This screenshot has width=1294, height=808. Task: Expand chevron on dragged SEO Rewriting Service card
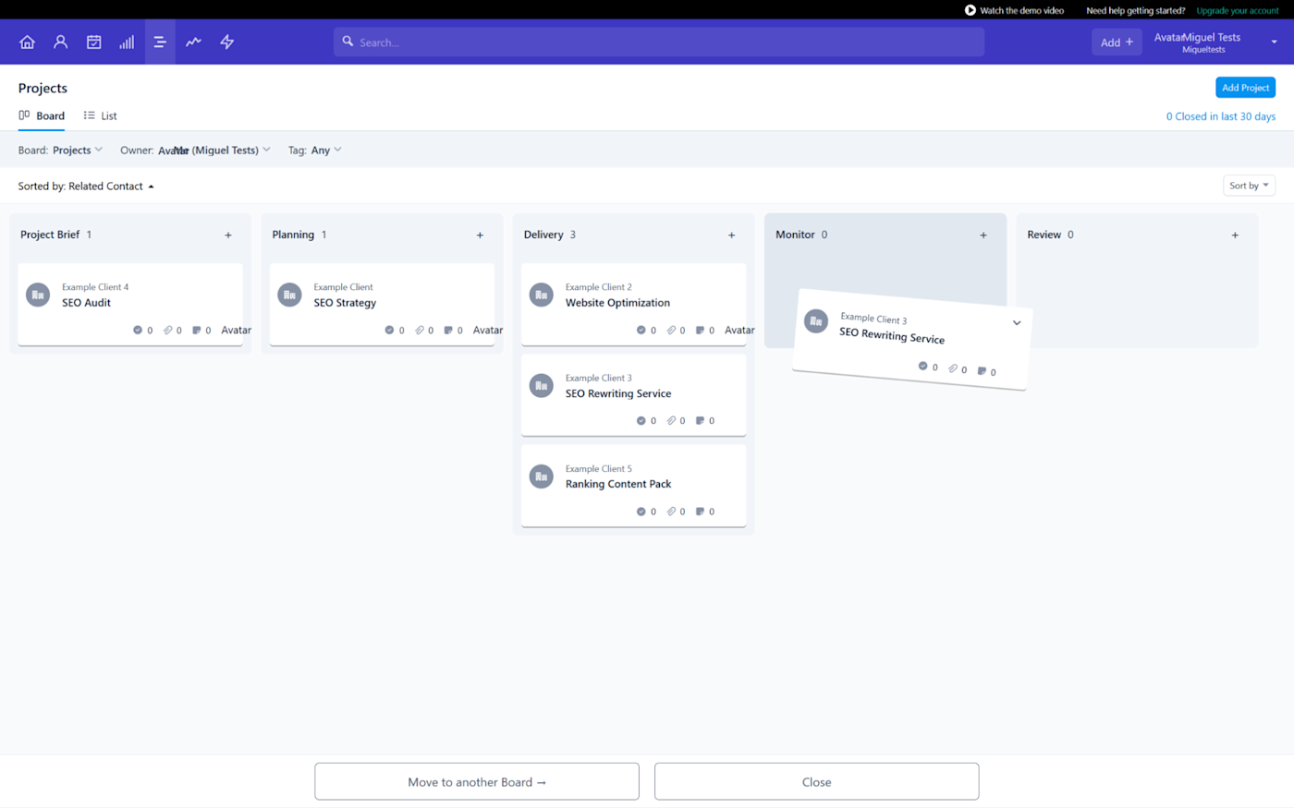[x=1017, y=323]
